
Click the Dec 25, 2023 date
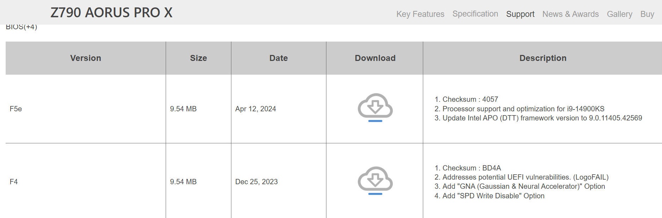pos(256,182)
